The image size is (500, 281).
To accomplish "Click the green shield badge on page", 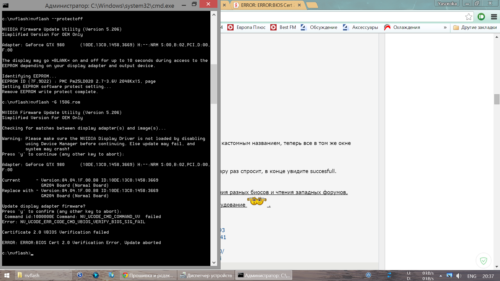I will point(483,260).
